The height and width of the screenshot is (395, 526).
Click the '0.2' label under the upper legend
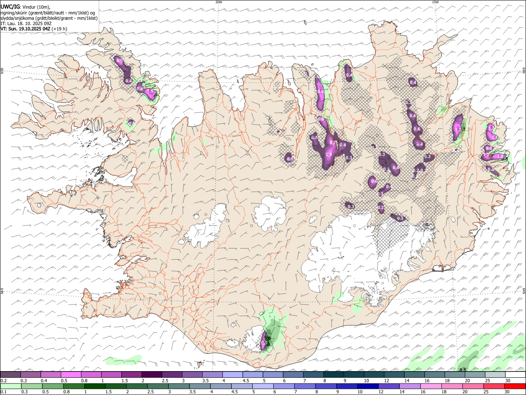pos(4,381)
